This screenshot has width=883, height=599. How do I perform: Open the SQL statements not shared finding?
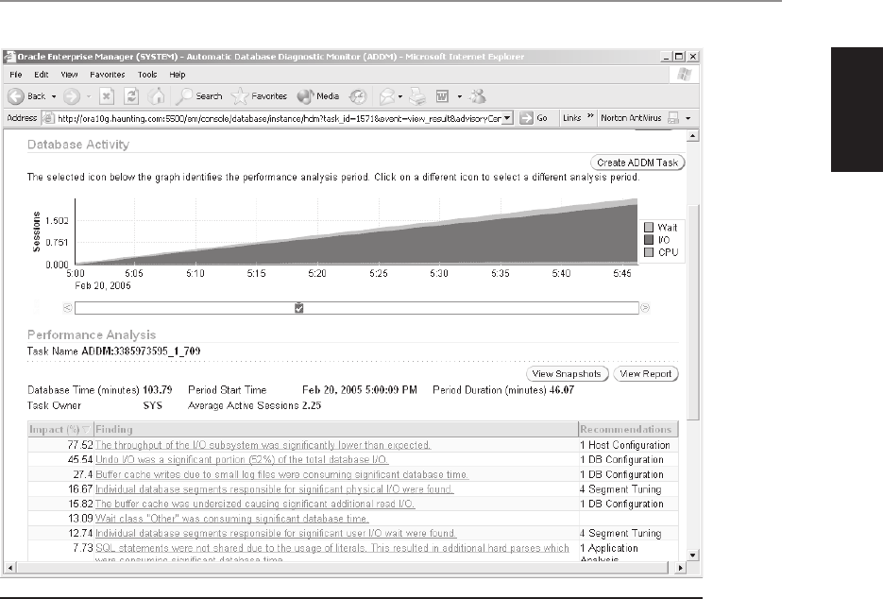pos(332,552)
